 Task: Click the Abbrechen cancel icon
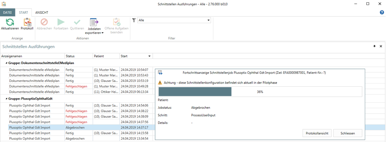pyautogui.click(x=44, y=22)
